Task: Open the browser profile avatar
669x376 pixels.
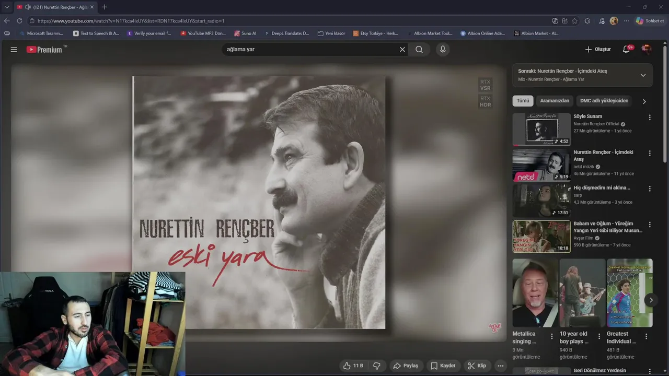Action: point(614,21)
